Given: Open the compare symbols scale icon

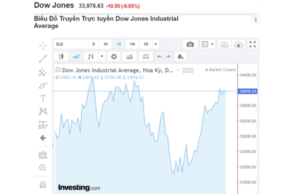Looking at the screenshot, I should tap(145, 56).
